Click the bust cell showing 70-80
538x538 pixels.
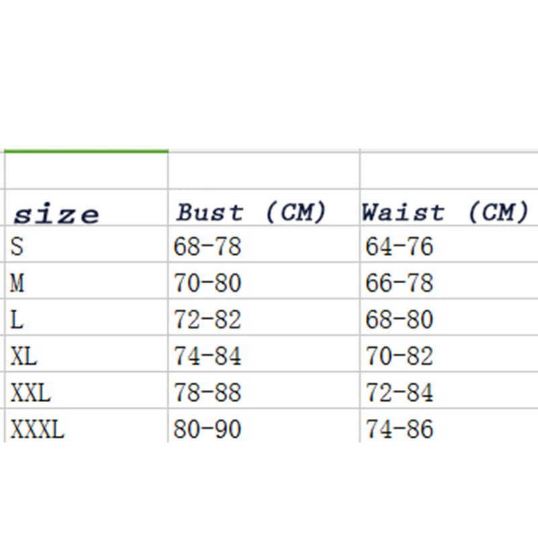pyautogui.click(x=207, y=283)
